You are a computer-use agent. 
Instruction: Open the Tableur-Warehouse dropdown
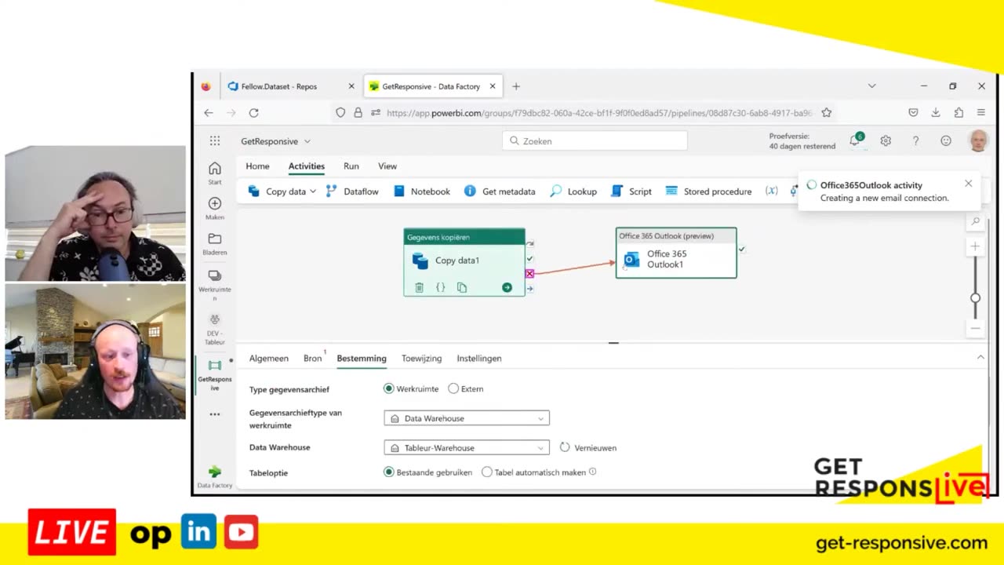pyautogui.click(x=467, y=448)
